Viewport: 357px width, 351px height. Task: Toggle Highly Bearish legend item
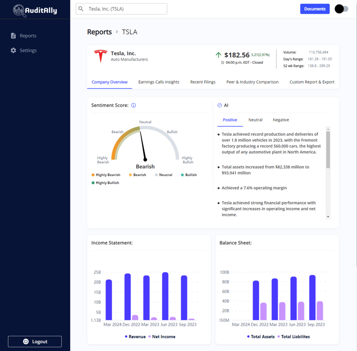pyautogui.click(x=106, y=175)
